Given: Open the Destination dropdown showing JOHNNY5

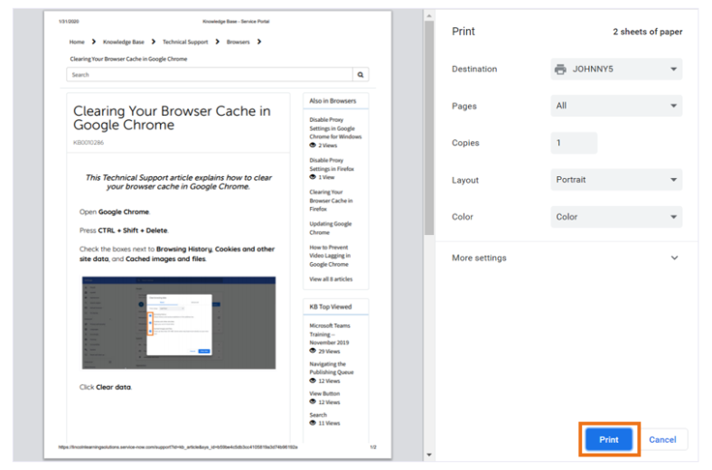Looking at the screenshot, I should (x=616, y=69).
